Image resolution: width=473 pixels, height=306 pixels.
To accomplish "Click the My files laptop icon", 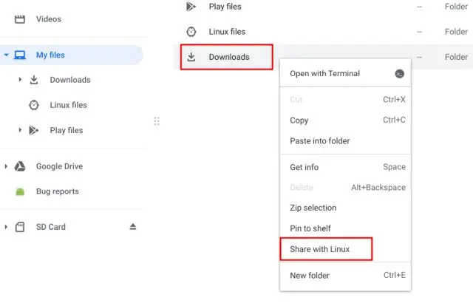I will pyautogui.click(x=20, y=55).
